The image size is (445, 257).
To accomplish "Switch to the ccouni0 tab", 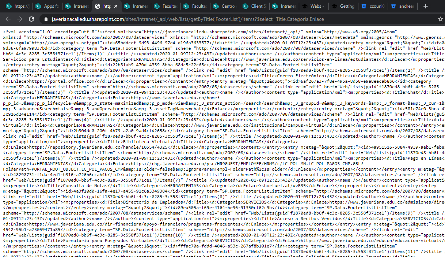I will click(x=373, y=6).
